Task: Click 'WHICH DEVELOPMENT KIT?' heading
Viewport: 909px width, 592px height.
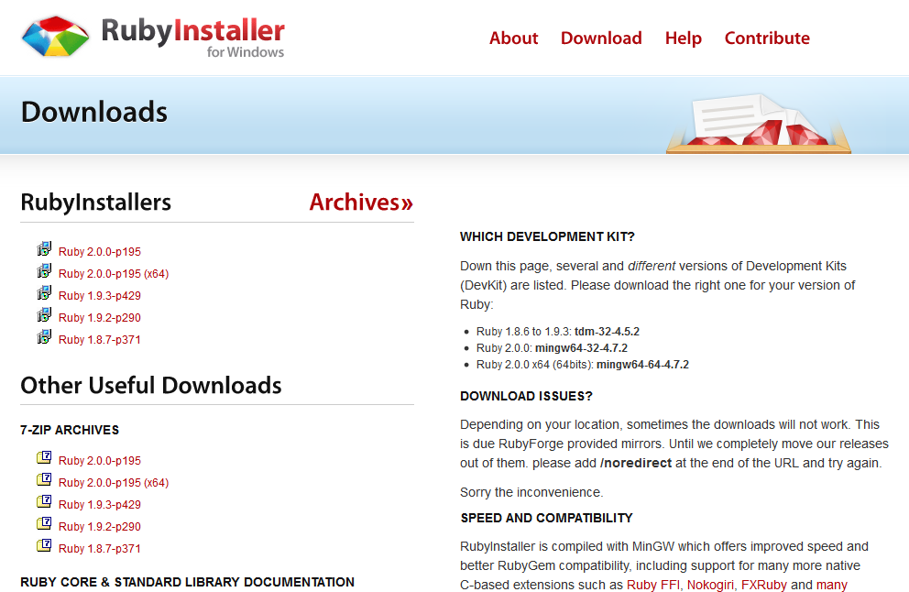Action: [547, 236]
